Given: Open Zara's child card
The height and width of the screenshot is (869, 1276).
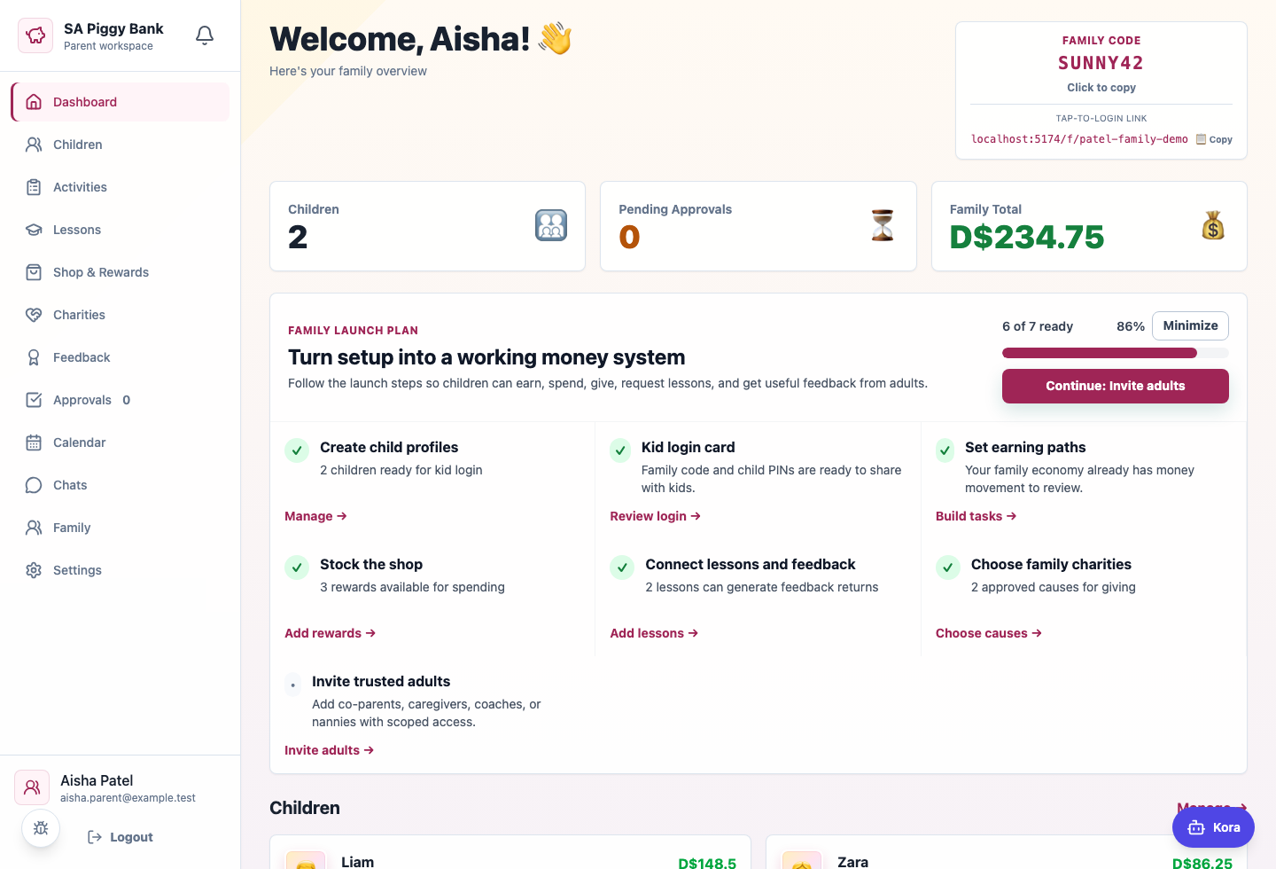Looking at the screenshot, I should (x=1007, y=852).
